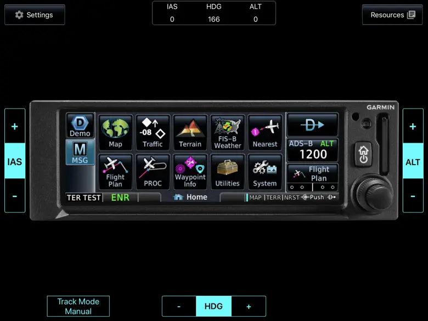Tap the Demo mode icon
This screenshot has width=428, height=321.
(80, 126)
